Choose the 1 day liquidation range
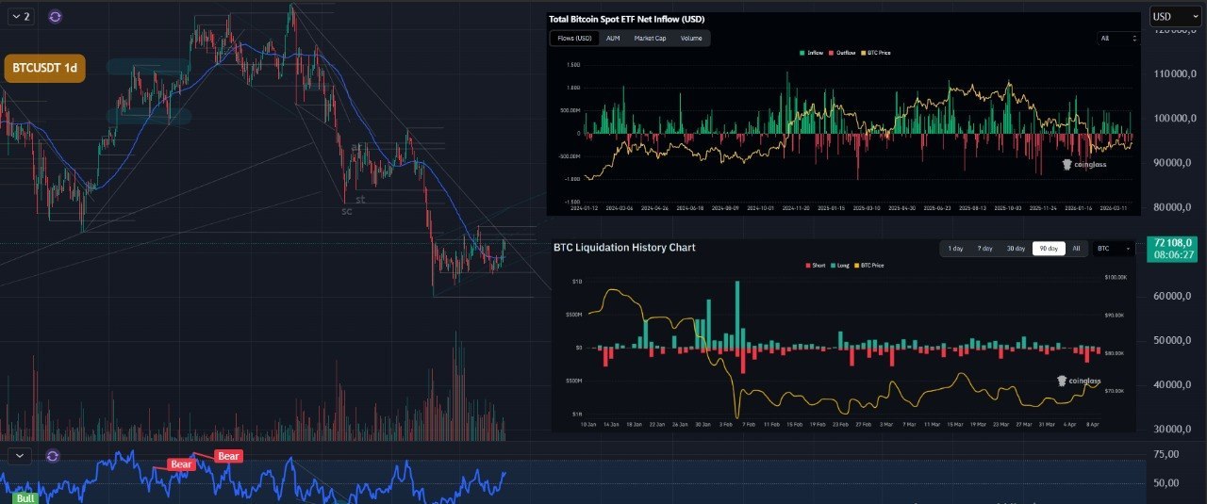1207x504 pixels. tap(955, 249)
